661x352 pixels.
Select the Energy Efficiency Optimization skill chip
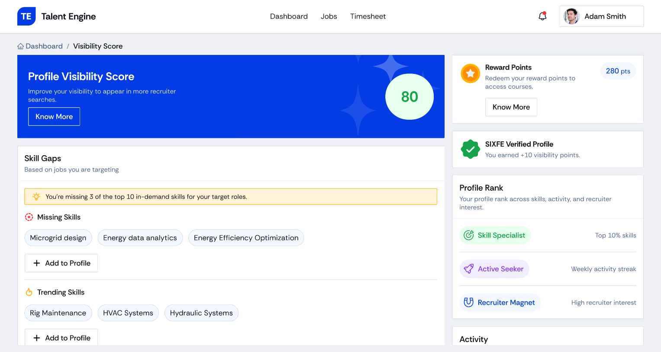point(246,238)
